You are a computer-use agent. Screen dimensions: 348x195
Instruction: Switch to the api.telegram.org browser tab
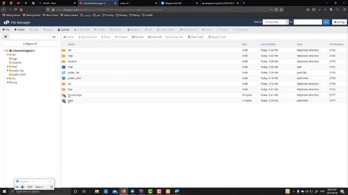(x=220, y=3)
